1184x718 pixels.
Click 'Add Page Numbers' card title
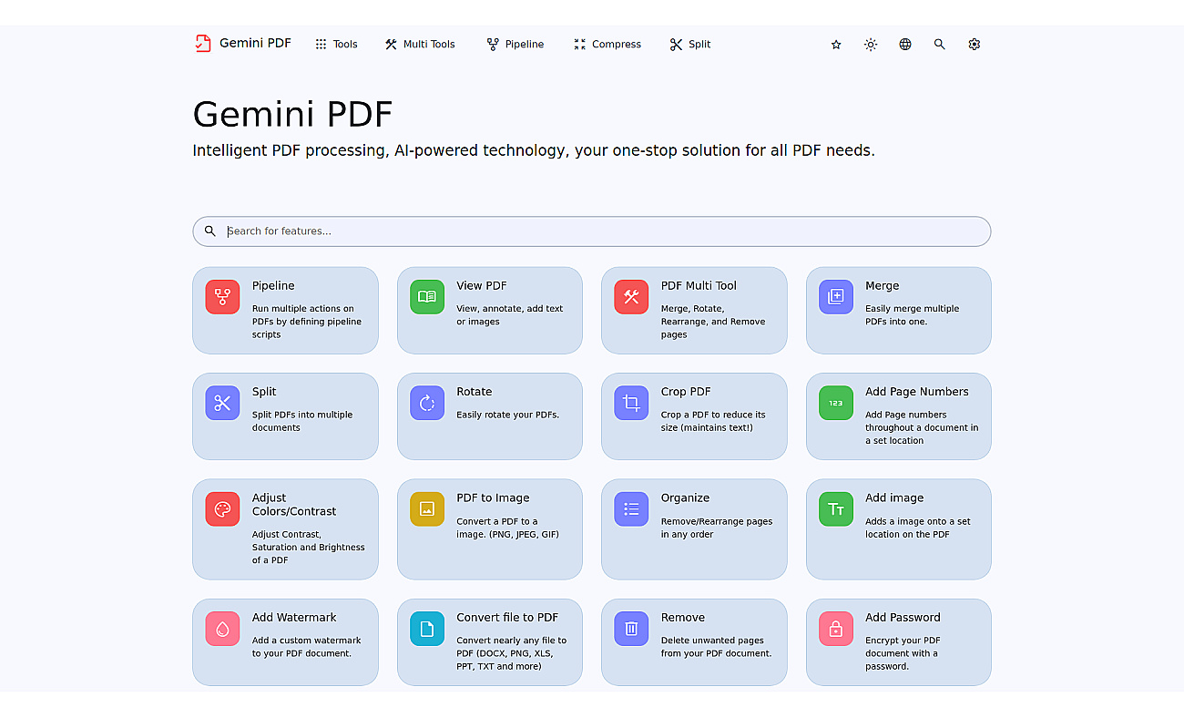point(917,392)
